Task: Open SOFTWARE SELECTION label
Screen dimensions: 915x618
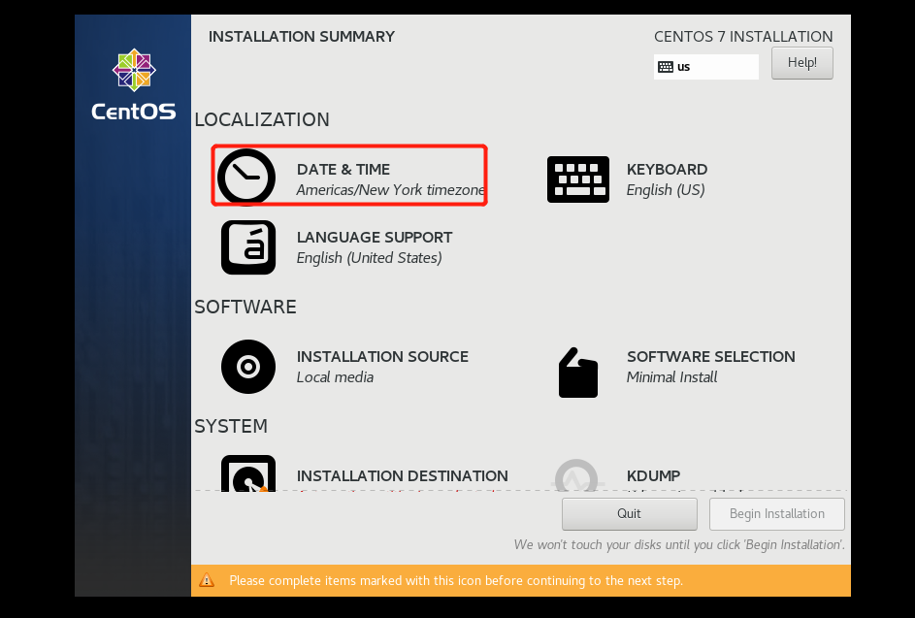Action: (x=711, y=357)
